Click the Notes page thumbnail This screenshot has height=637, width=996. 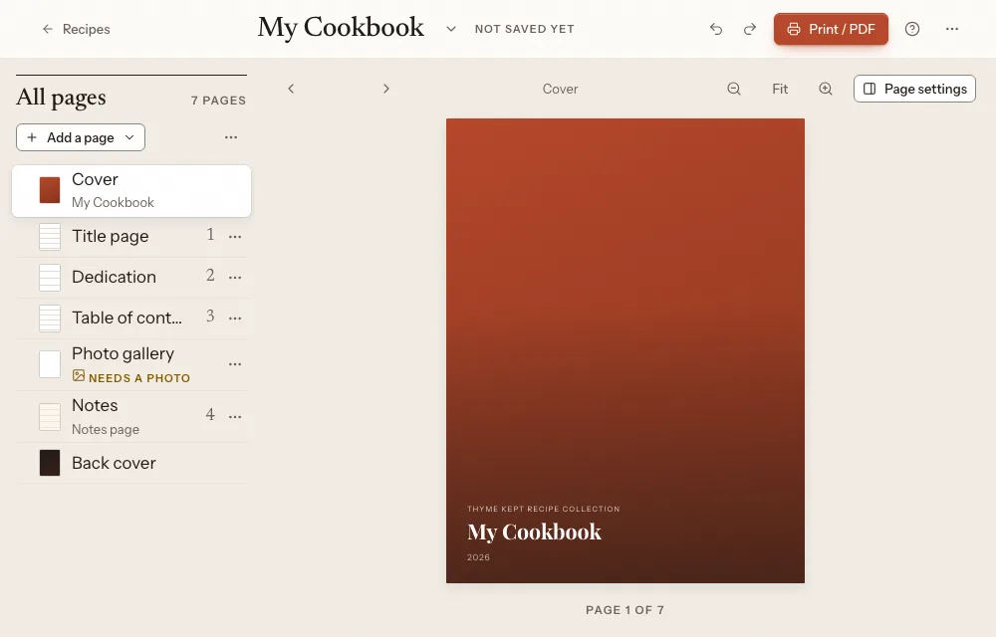50,417
